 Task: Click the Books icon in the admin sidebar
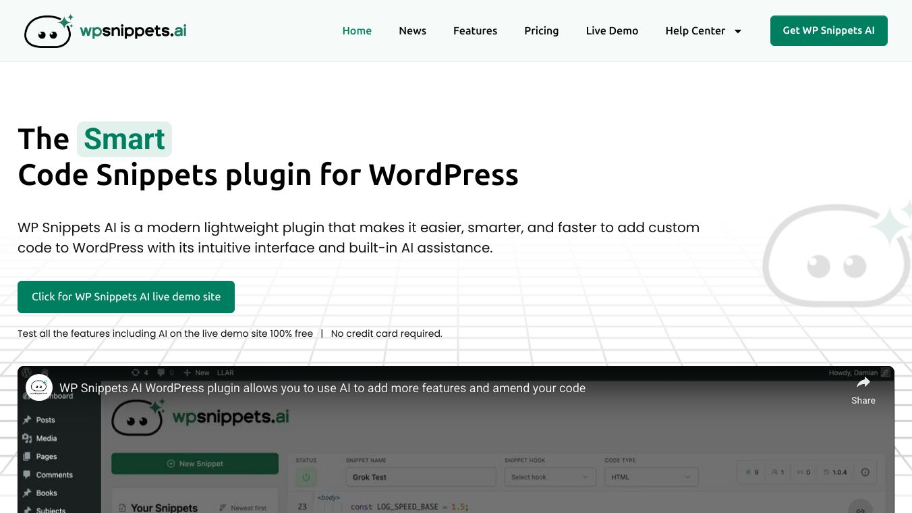pyautogui.click(x=28, y=493)
